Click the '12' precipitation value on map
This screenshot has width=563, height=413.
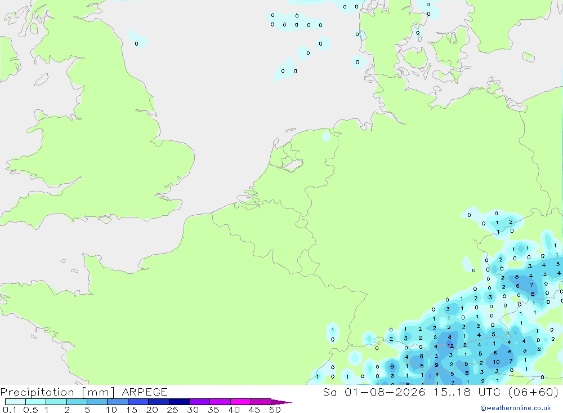[x=450, y=346]
